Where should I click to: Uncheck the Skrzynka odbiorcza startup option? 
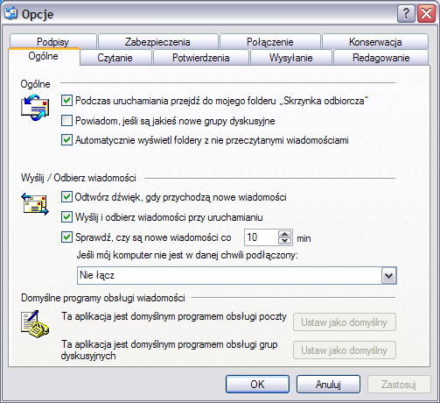[66, 101]
